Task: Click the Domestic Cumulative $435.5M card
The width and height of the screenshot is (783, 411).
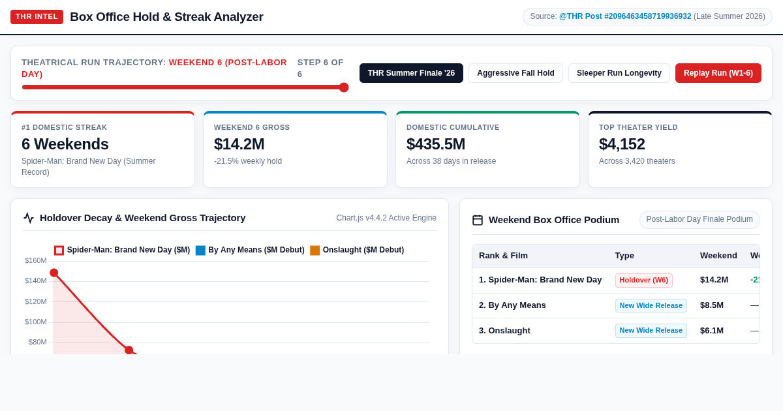Action: 488,149
